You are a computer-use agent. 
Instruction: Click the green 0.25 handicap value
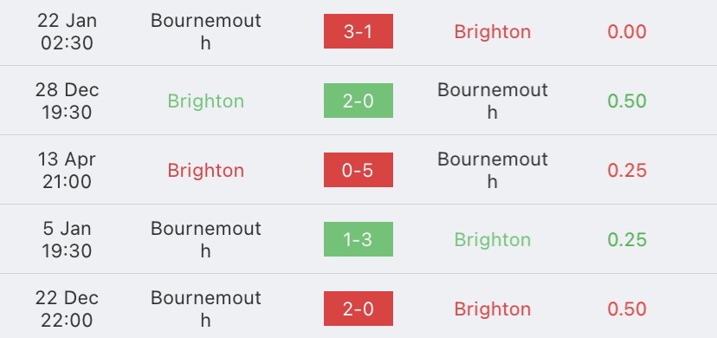point(627,240)
